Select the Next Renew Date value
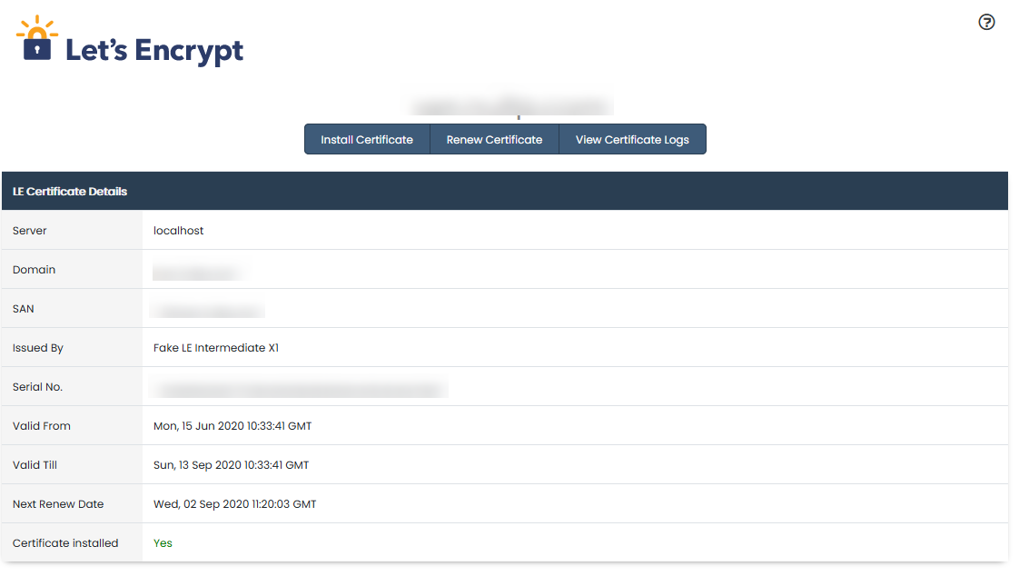This screenshot has height=576, width=1019. coord(233,503)
